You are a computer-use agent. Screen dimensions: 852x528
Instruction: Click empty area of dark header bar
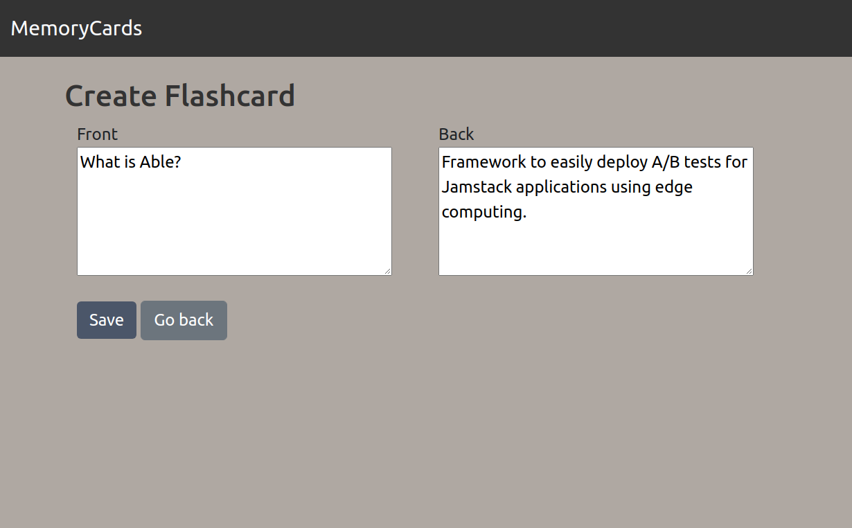[485, 28]
